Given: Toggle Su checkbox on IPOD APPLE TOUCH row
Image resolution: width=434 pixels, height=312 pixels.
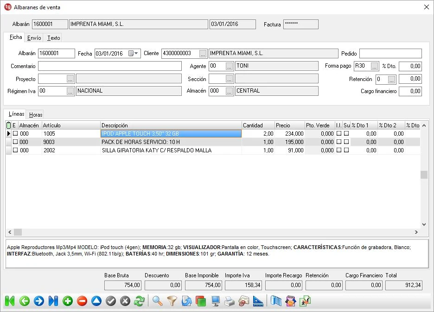Looking at the screenshot, I should click(x=346, y=133).
